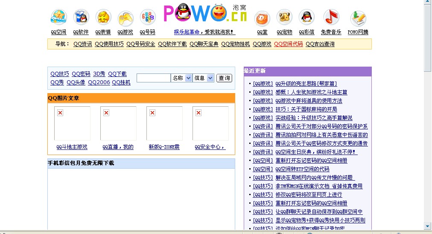Open the QQ空间 Qzone star icon
Image resolution: width=432 pixels, height=234 pixels.
pos(58,18)
